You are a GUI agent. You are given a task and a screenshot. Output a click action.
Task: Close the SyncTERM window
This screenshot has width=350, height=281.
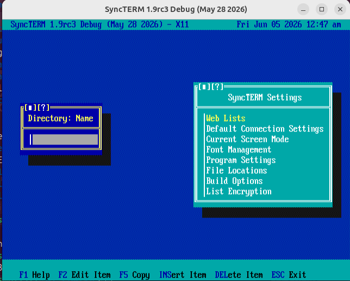[x=340, y=9]
